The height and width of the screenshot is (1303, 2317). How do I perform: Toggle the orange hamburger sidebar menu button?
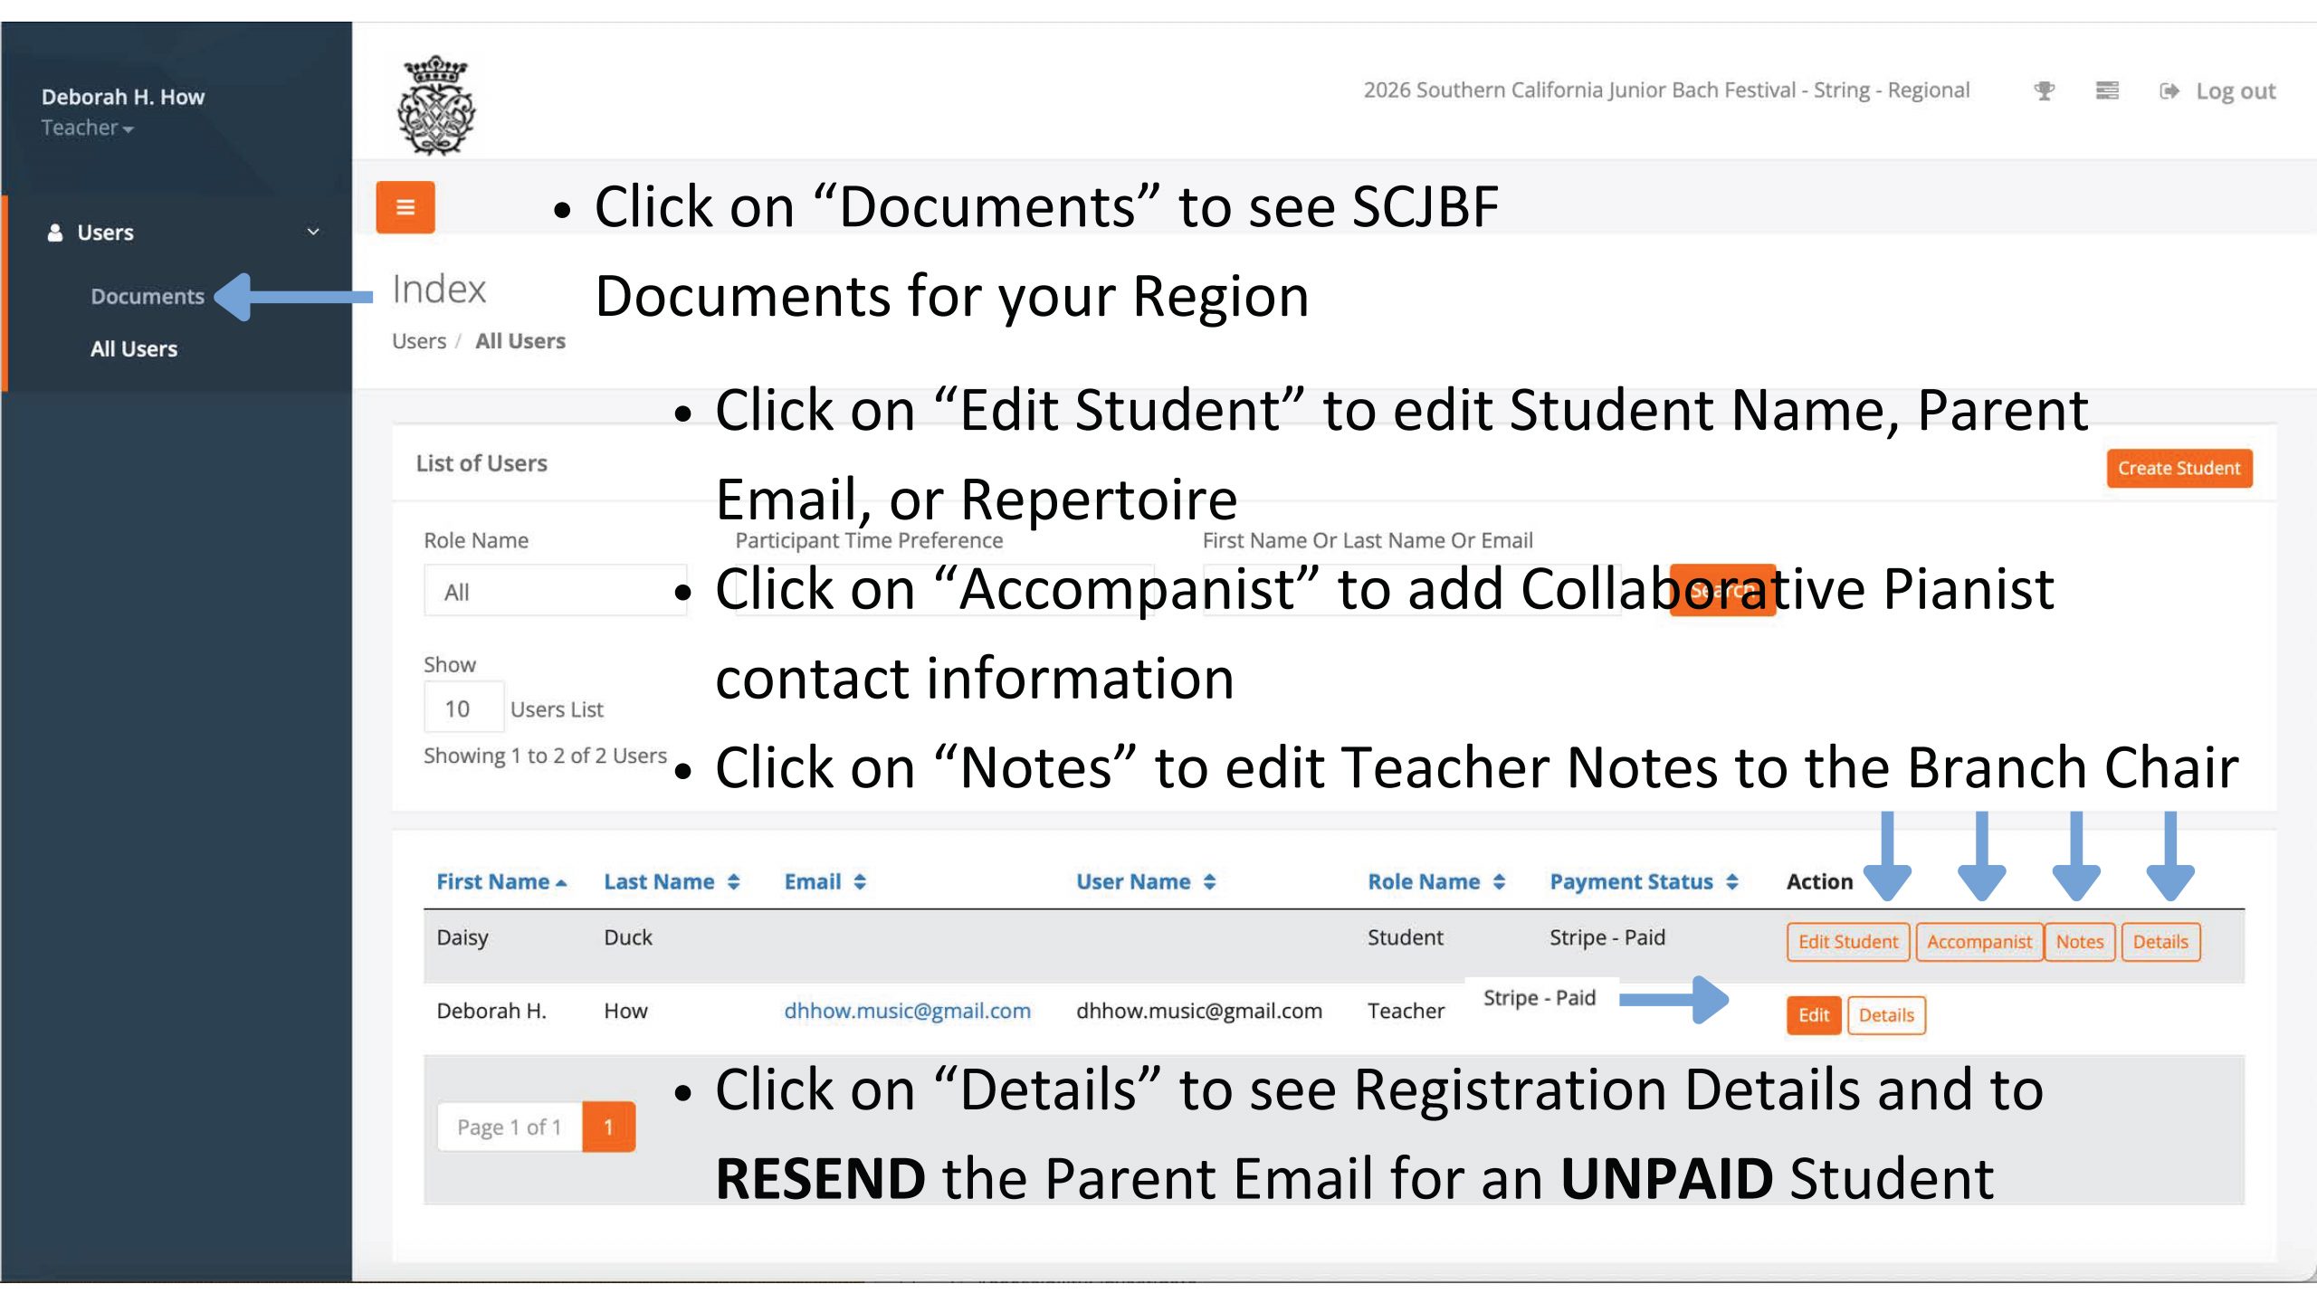[x=405, y=207]
